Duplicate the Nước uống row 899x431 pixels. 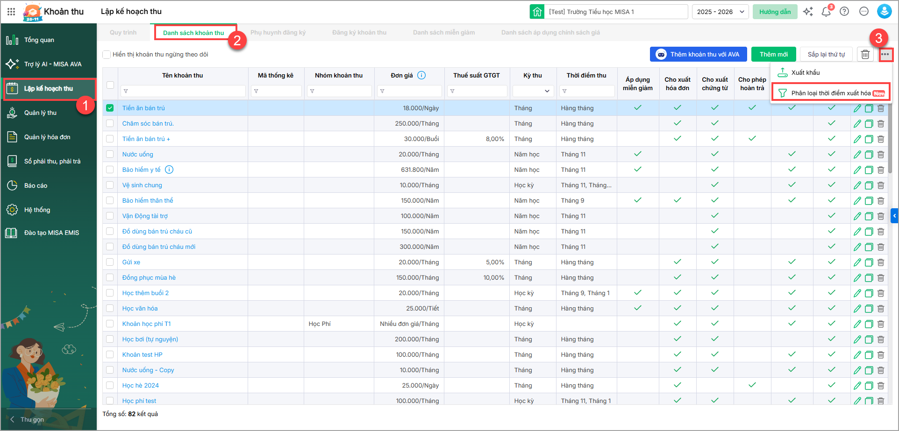coord(869,155)
